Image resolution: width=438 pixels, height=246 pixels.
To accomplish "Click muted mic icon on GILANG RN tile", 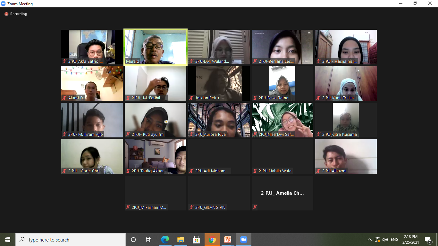I will coord(191,207).
